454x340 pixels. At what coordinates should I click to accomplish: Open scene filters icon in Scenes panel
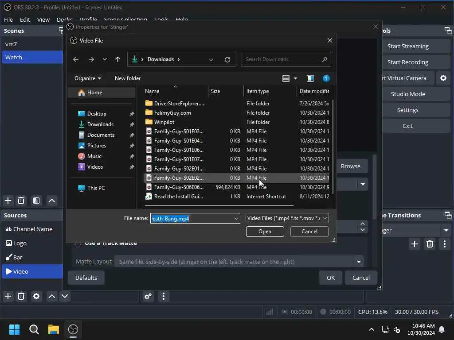[x=36, y=201]
